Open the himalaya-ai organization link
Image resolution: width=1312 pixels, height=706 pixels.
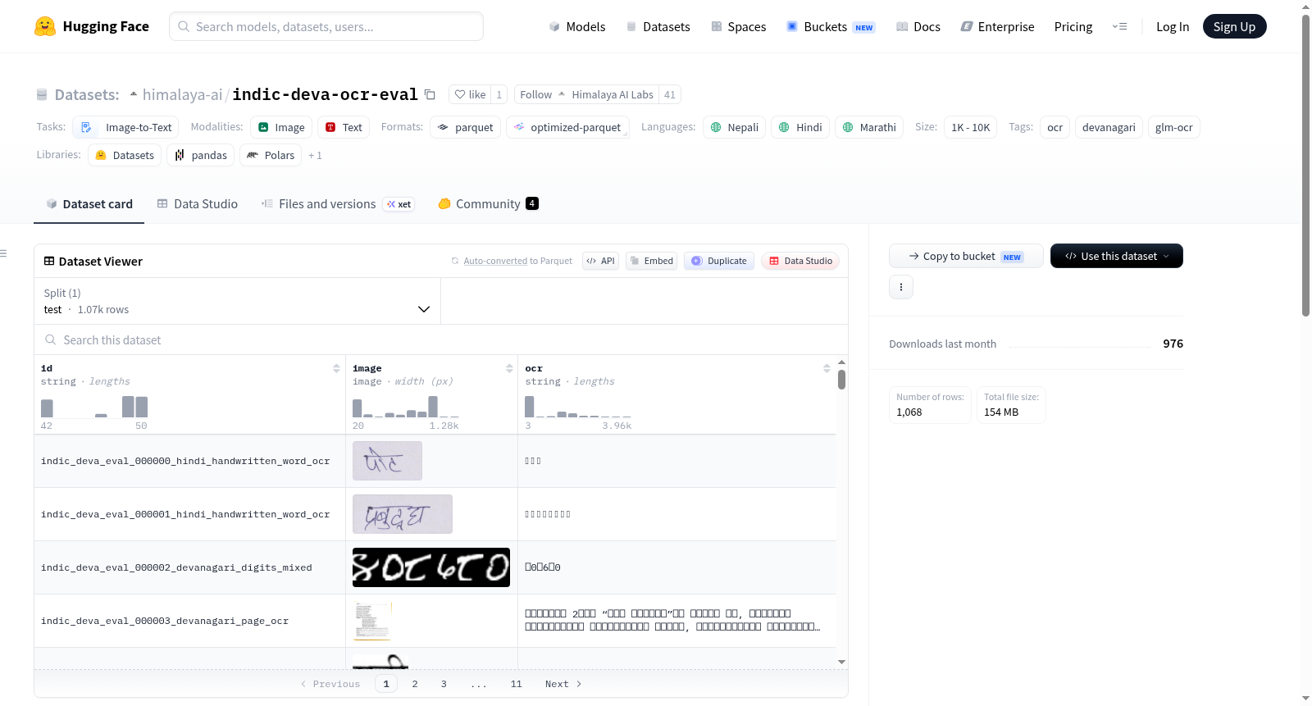(182, 94)
